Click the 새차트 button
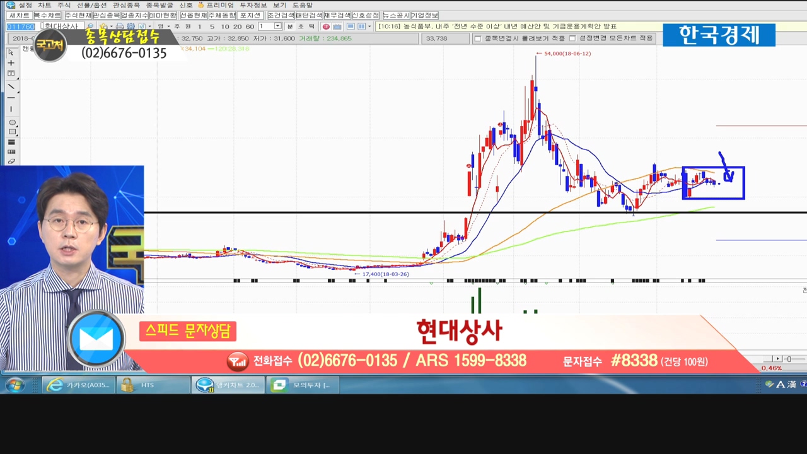The height and width of the screenshot is (454, 807). coord(19,15)
